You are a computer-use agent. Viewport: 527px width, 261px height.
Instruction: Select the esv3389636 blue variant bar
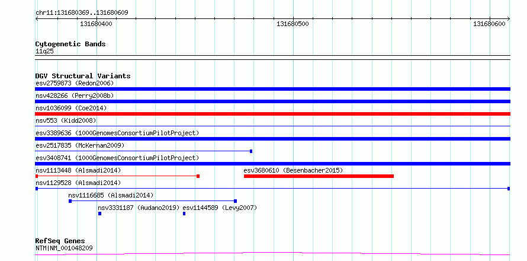pyautogui.click(x=272, y=139)
